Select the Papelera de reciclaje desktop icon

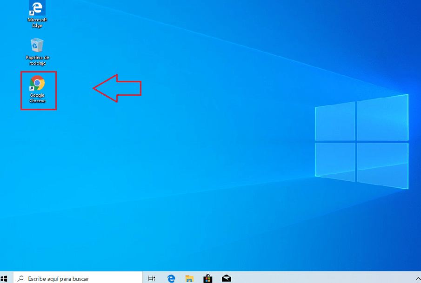37,46
